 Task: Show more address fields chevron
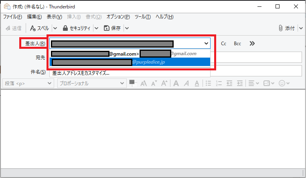tap(252, 44)
